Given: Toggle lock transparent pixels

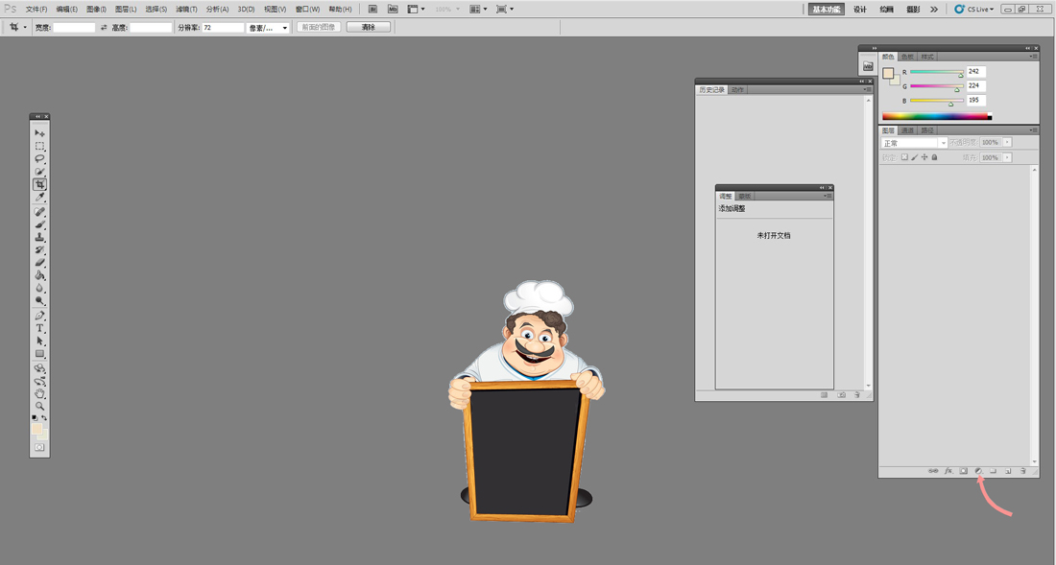Looking at the screenshot, I should 904,157.
